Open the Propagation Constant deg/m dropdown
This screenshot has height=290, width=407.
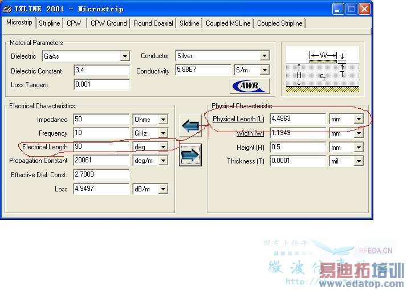coord(163,161)
